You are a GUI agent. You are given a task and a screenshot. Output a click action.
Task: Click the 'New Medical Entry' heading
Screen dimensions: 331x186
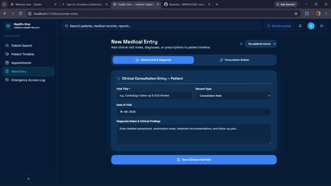134,42
